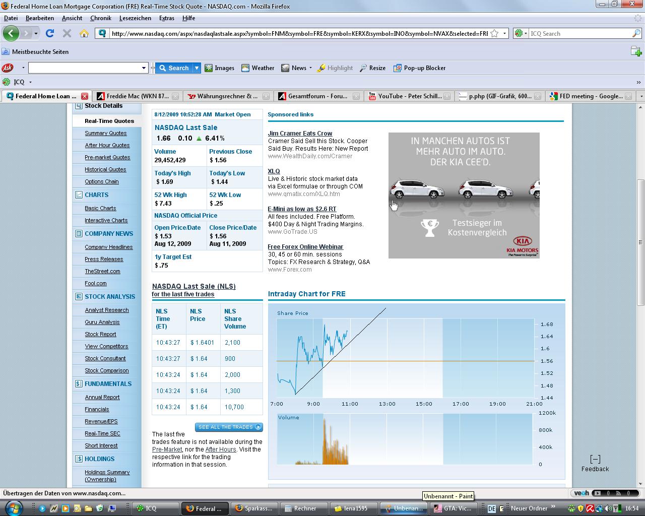This screenshot has height=516, width=645.
Task: Click the Resize tool in Ask toolbar
Action: click(372, 68)
